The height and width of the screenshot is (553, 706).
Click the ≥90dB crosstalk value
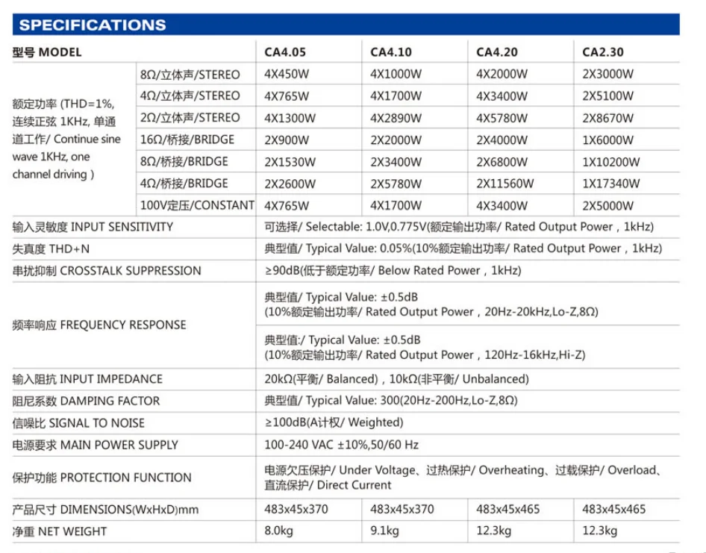[393, 271]
